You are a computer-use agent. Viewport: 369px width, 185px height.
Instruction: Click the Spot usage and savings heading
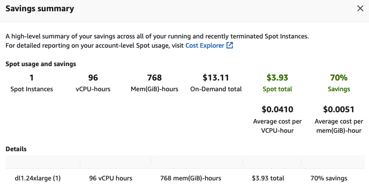coord(41,64)
